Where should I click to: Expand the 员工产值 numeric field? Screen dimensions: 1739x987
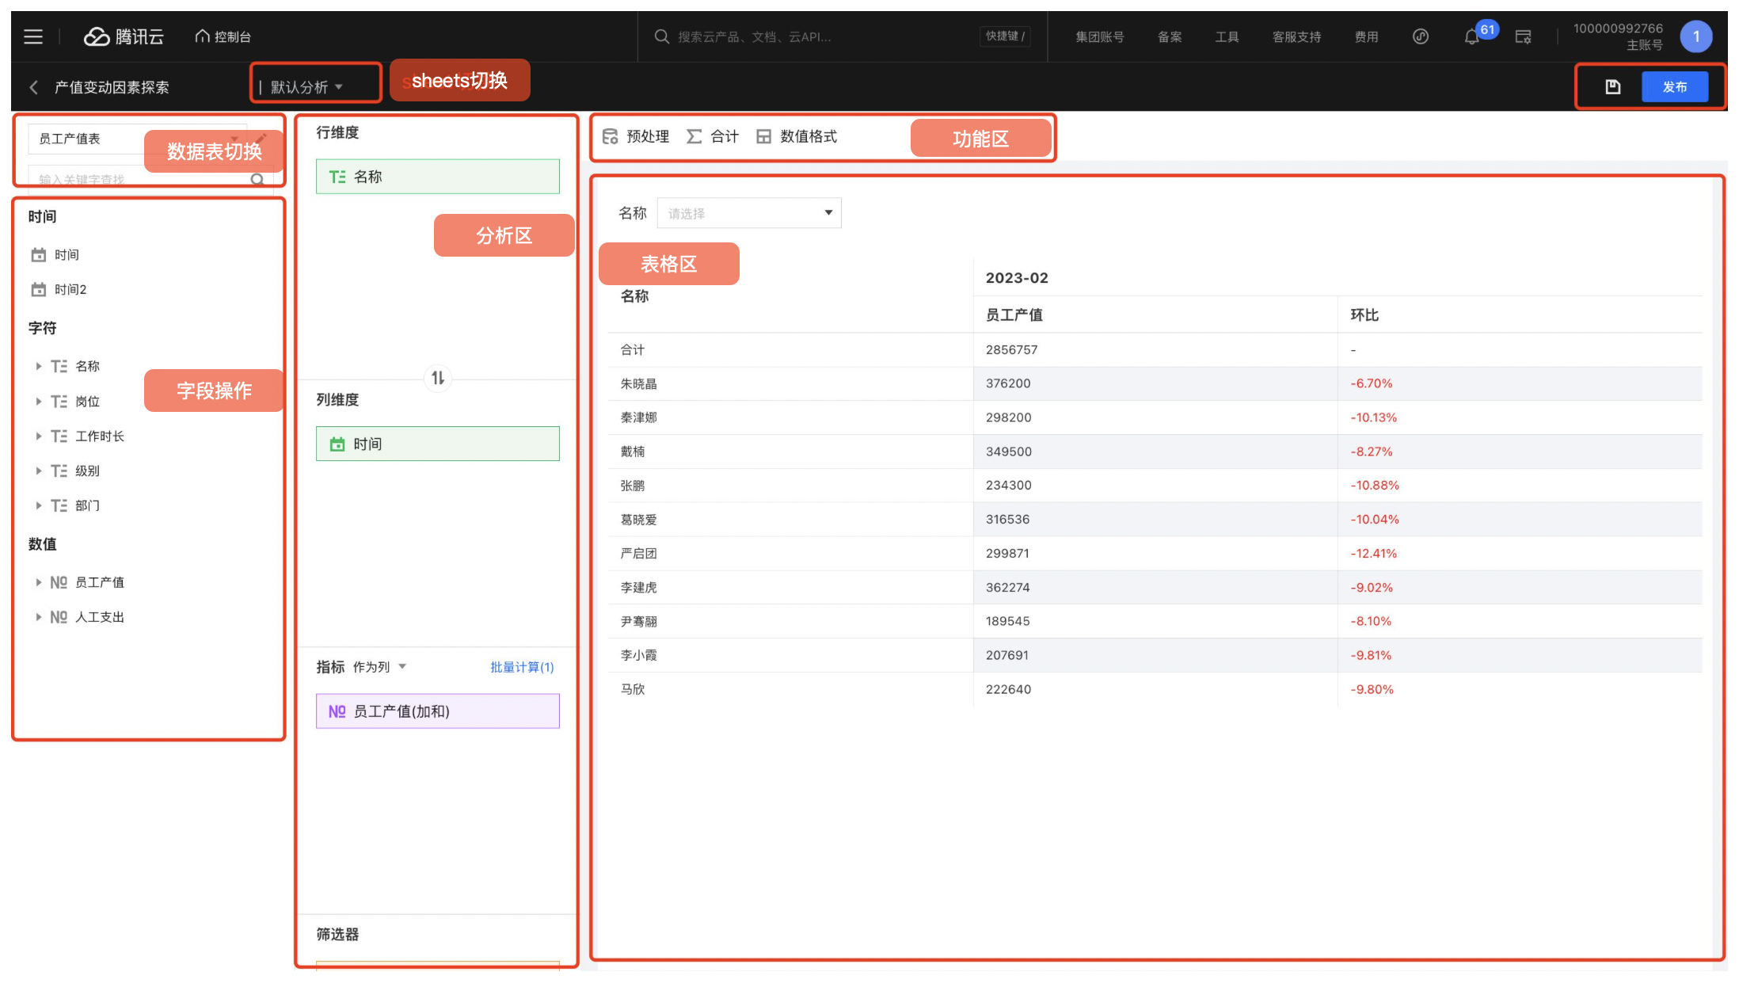tap(38, 582)
